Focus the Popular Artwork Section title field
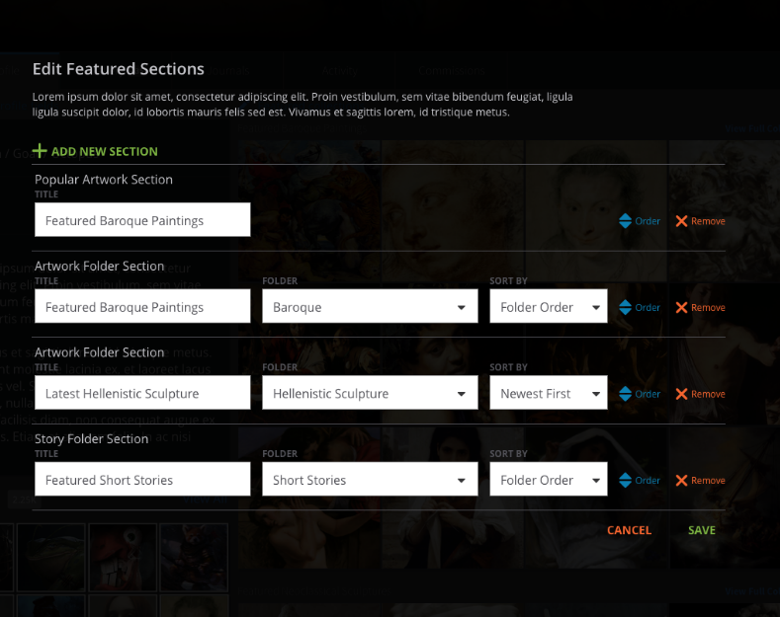This screenshot has height=617, width=780. (142, 219)
